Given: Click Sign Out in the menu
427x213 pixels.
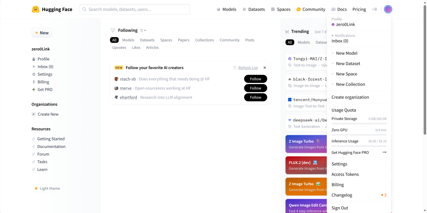Looking at the screenshot, I should point(340,208).
